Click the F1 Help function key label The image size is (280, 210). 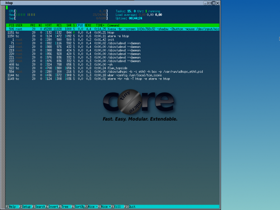pos(11,206)
